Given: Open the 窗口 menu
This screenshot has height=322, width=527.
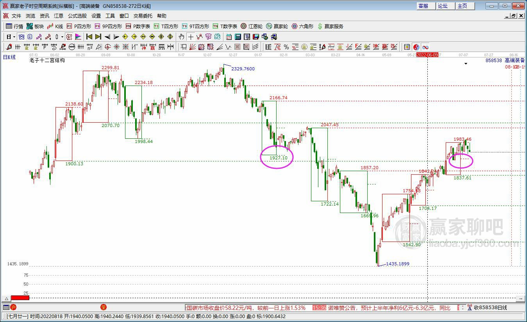Looking at the screenshot, I should pyautogui.click(x=124, y=16).
